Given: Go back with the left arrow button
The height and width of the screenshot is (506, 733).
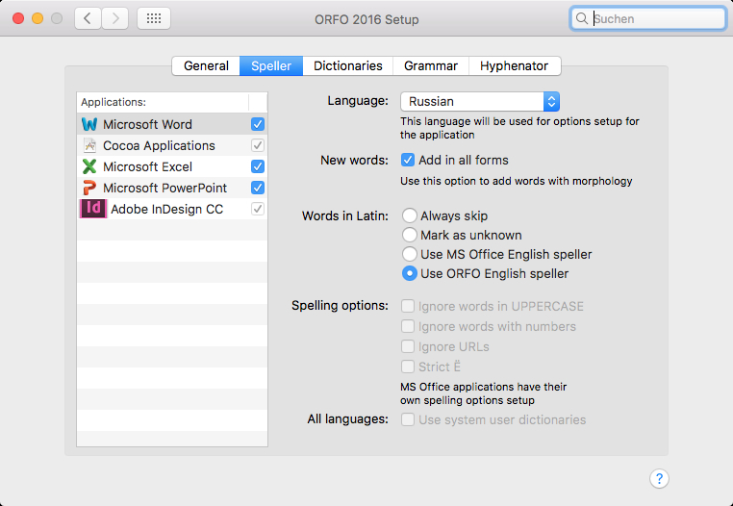Looking at the screenshot, I should tap(88, 18).
